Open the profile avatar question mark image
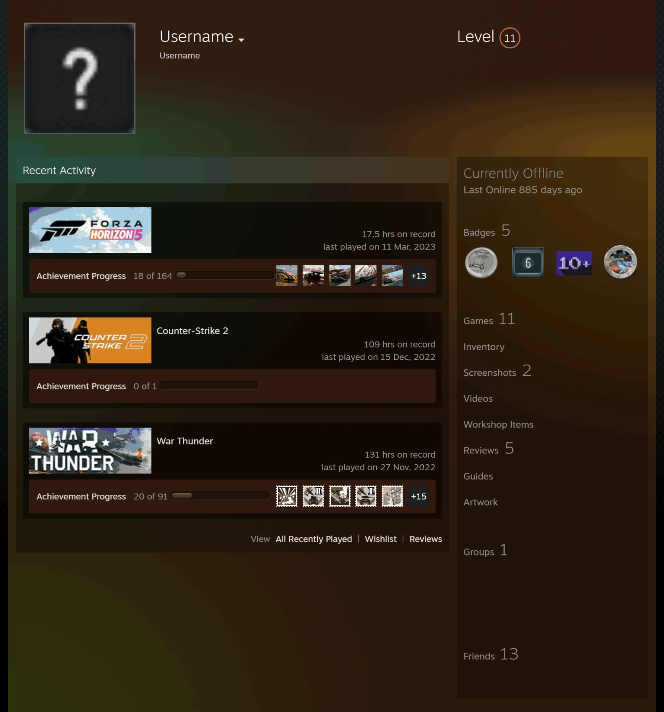The image size is (664, 712). click(80, 78)
